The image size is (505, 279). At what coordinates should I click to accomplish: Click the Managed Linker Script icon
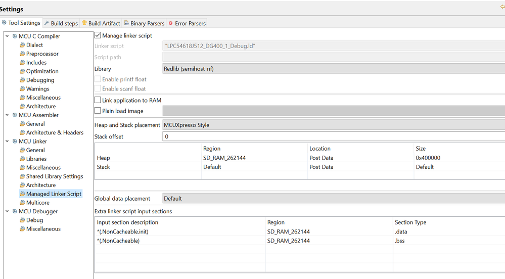click(22, 194)
